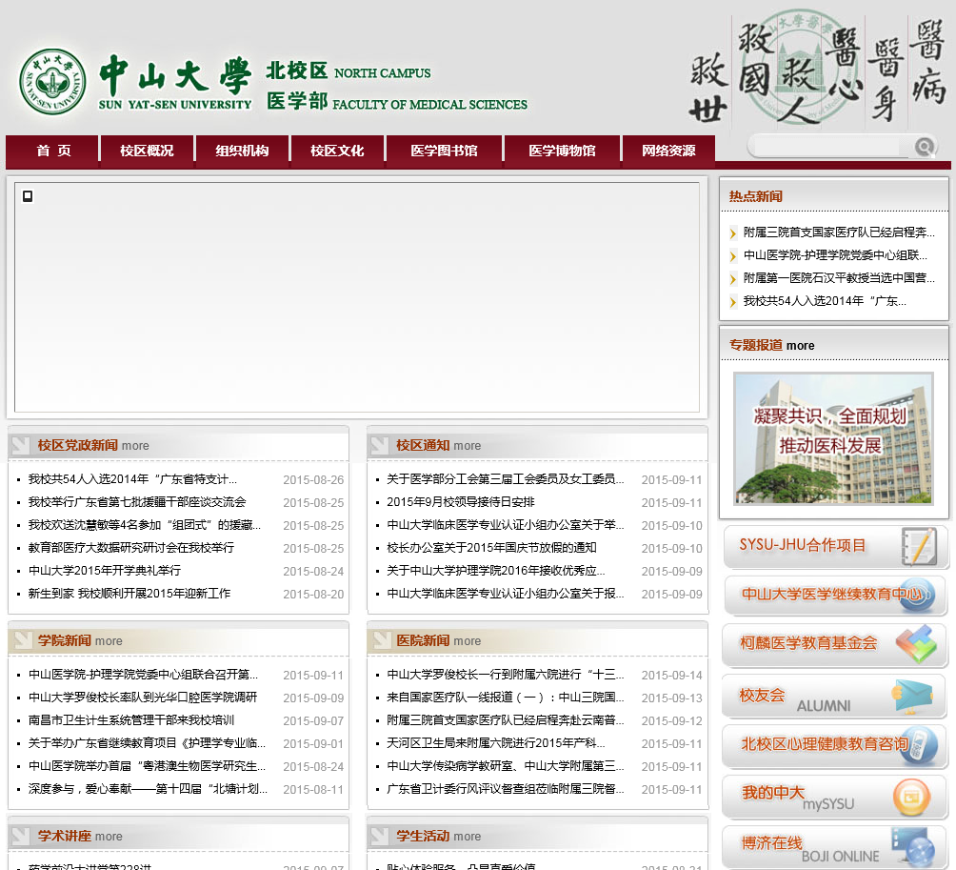
Task: Click the 2015-09-14 date in 医院新闻
Action: (x=672, y=676)
